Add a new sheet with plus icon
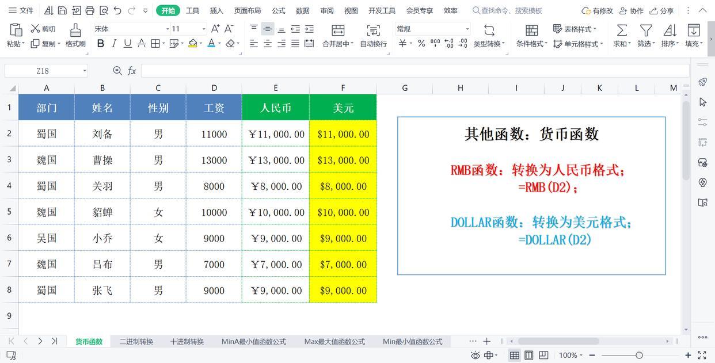Image resolution: width=715 pixels, height=363 pixels. click(486, 341)
